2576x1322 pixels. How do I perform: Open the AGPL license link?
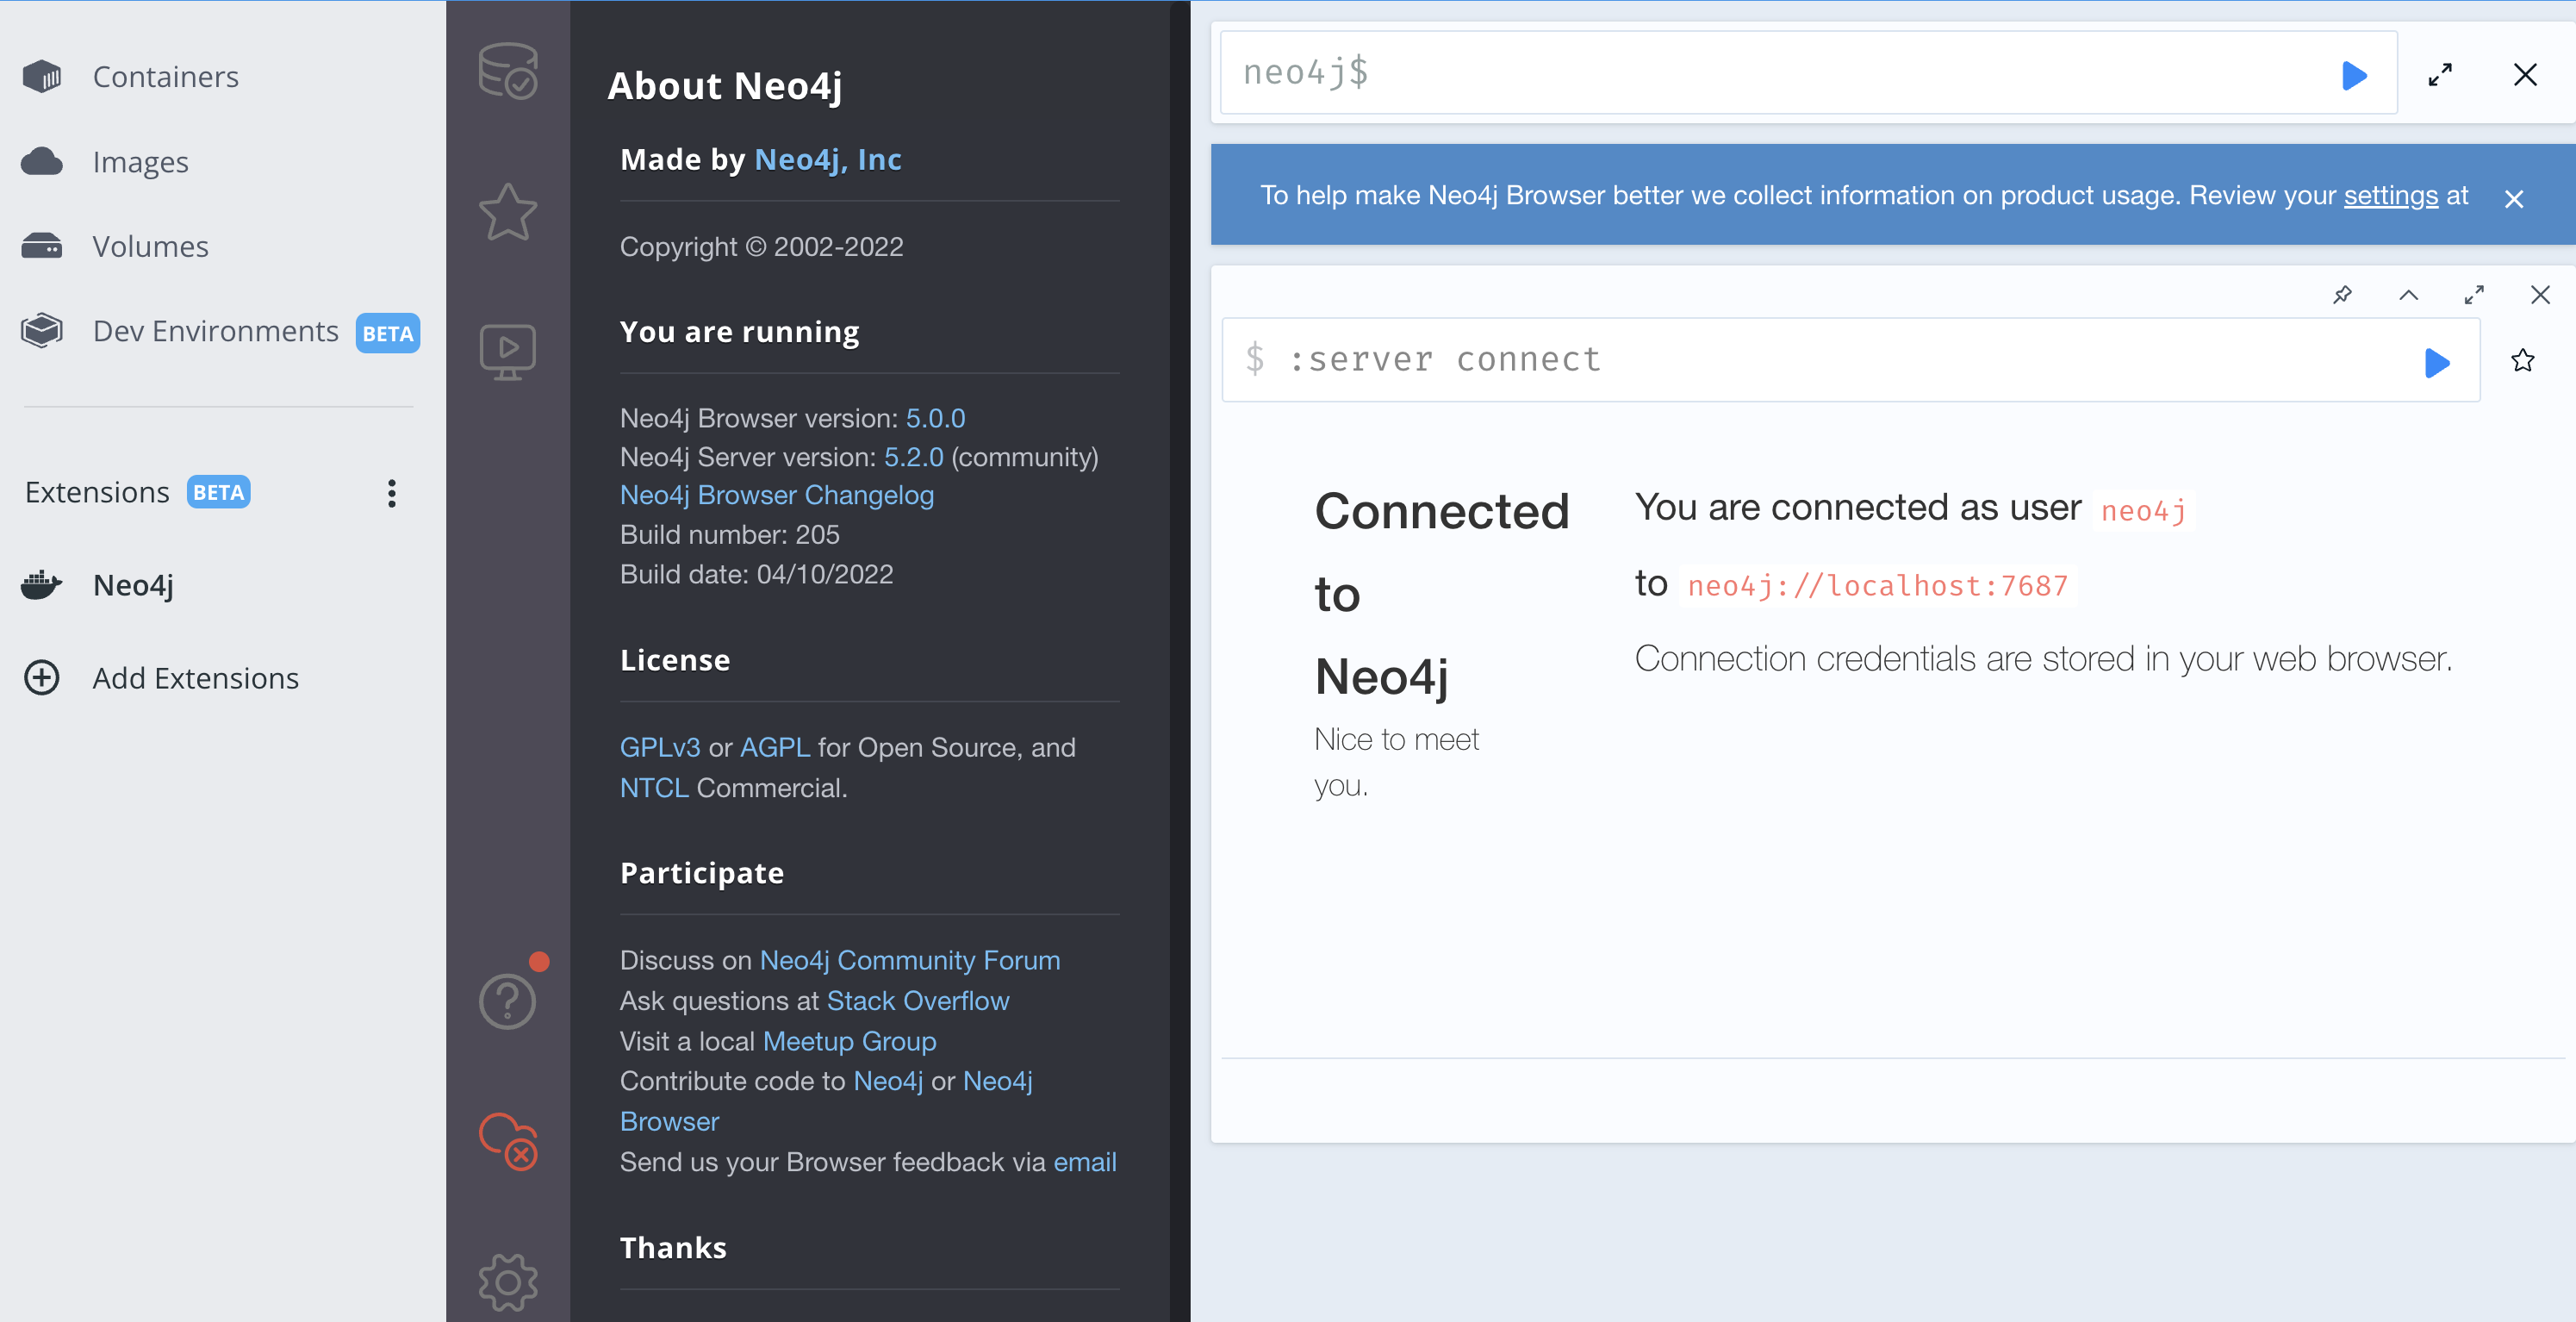775,748
